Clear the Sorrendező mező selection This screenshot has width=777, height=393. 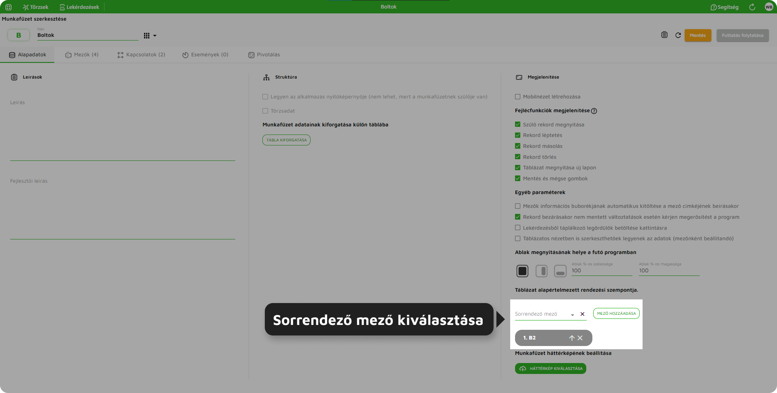point(582,314)
